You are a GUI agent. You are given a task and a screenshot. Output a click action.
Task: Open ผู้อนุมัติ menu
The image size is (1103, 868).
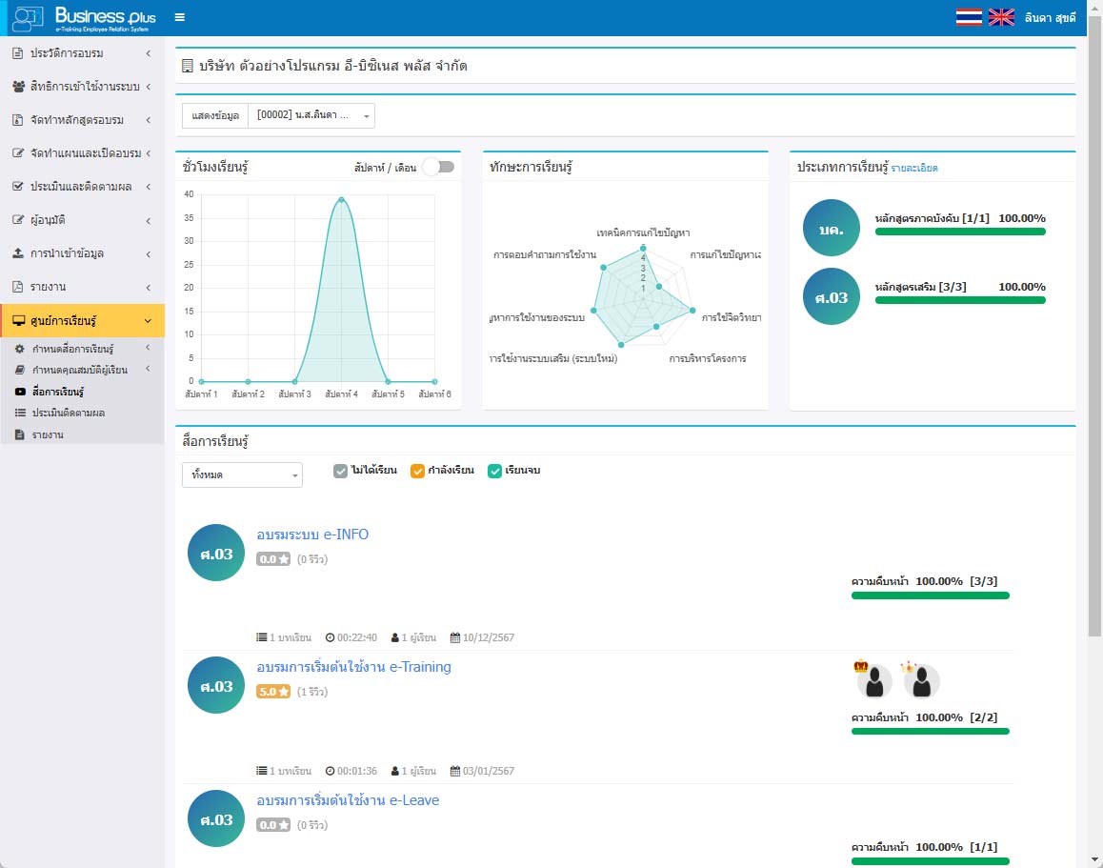pyautogui.click(x=83, y=220)
